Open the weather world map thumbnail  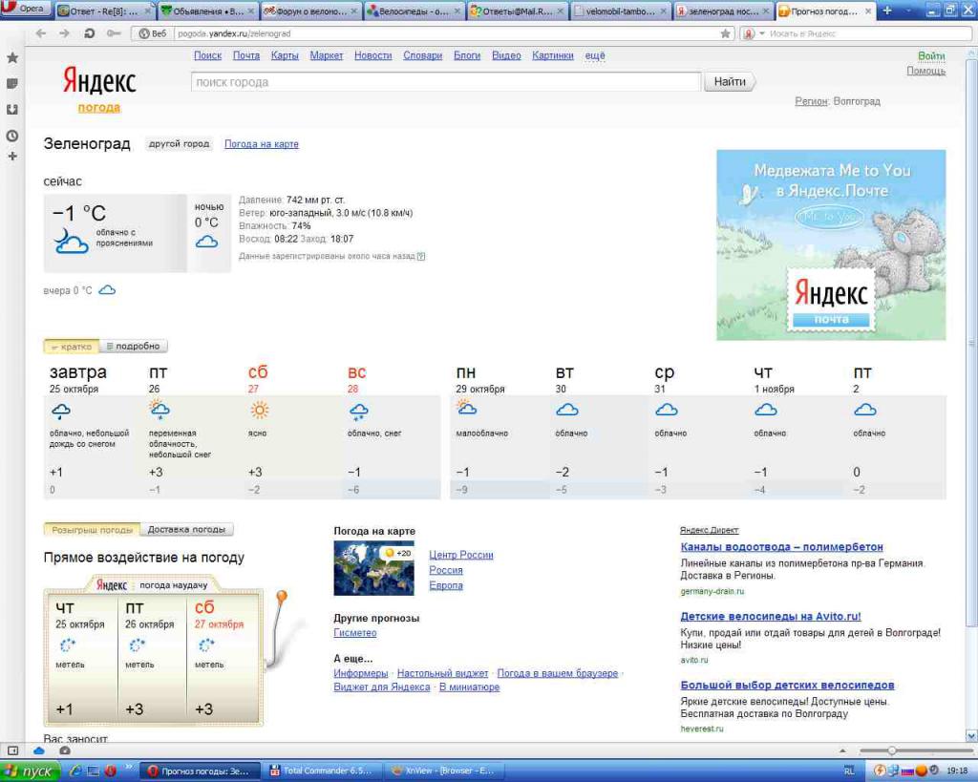(373, 568)
